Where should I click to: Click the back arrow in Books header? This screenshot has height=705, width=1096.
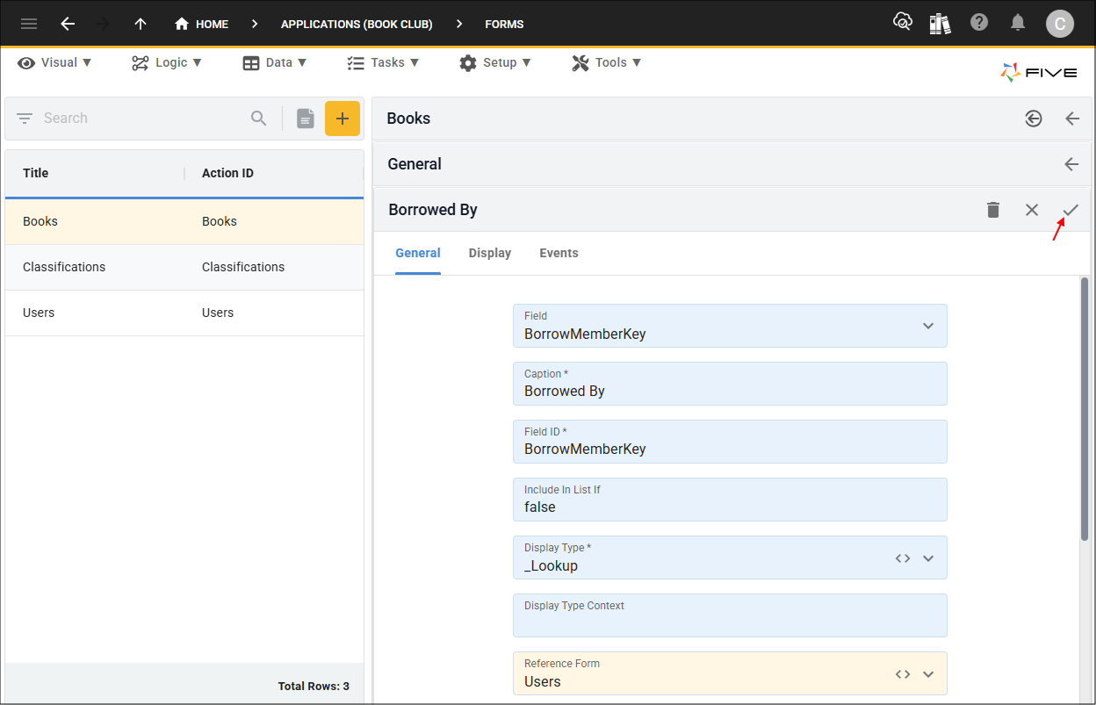coord(1072,119)
